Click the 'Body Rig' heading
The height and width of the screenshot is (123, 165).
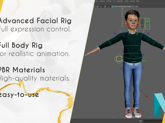tap(27, 45)
